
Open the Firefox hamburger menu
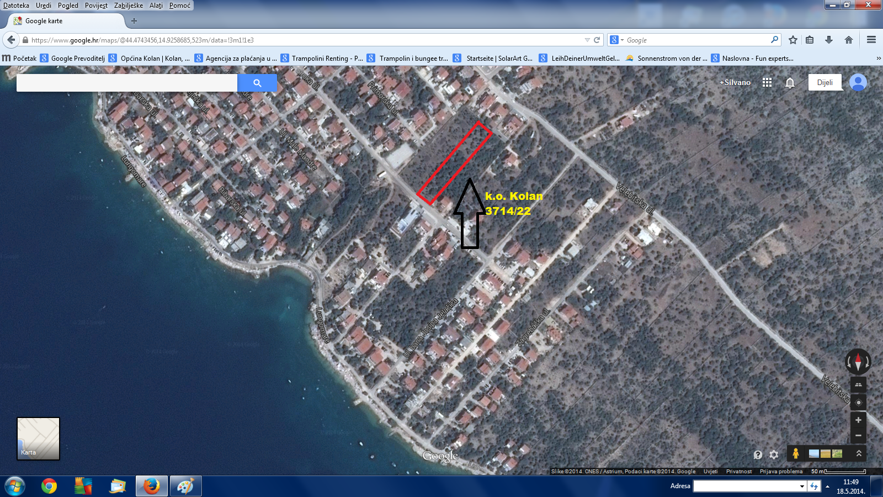pos(871,40)
